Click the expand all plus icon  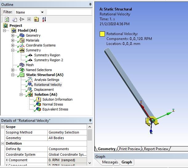pyautogui.click(x=29, y=19)
